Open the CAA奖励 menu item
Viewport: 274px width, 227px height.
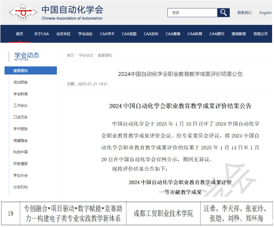click(x=129, y=34)
